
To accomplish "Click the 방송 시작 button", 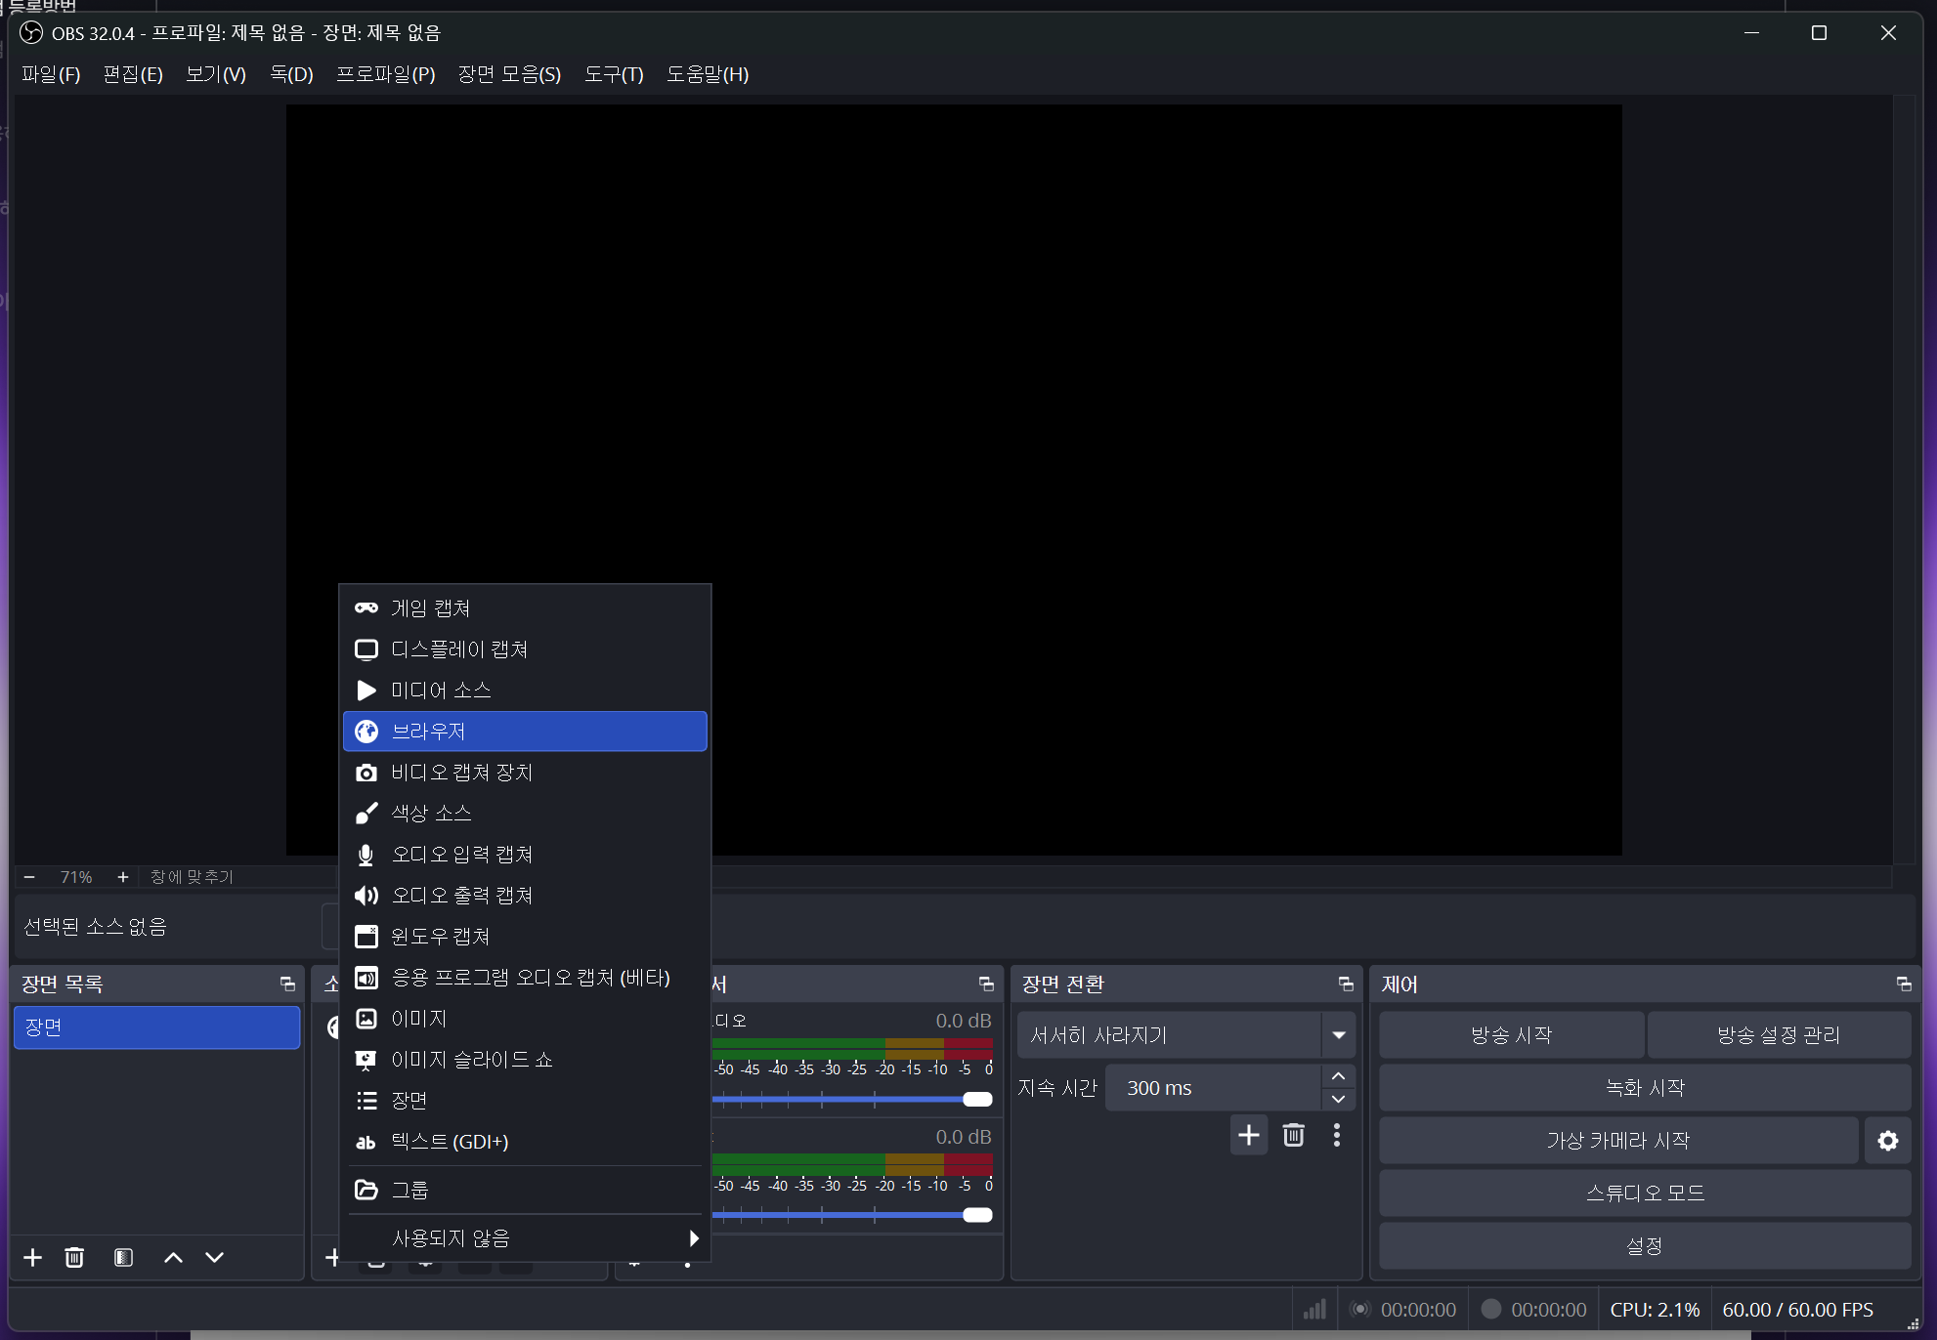I will (1511, 1035).
